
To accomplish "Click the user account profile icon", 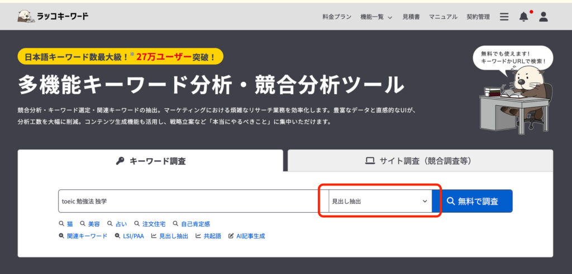I will point(543,17).
